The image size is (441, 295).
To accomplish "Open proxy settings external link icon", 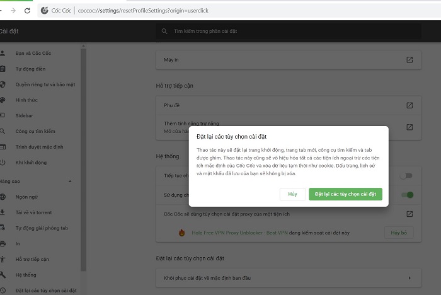I will (409, 214).
